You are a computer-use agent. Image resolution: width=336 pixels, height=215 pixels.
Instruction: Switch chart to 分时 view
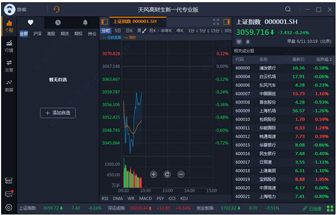106,31
